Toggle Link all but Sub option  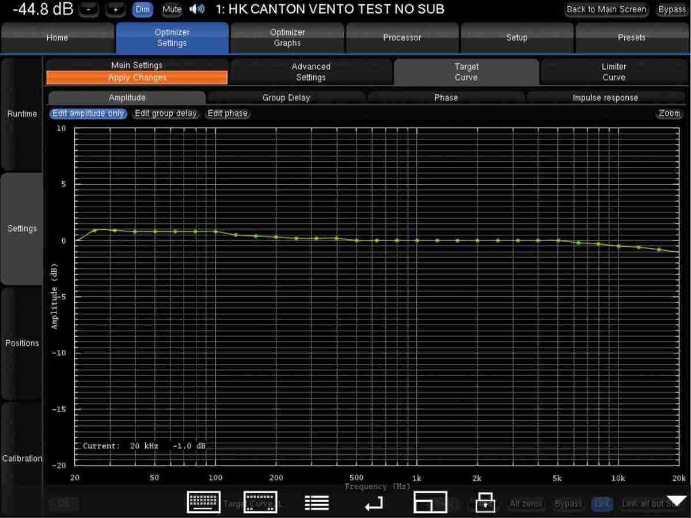(651, 504)
